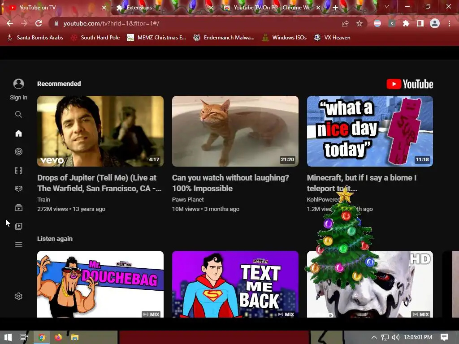Click the Train channel name
Screen dimensions: 459x344
(x=43, y=199)
